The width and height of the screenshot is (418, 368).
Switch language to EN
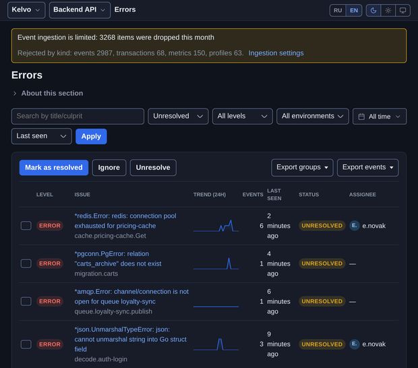354,10
